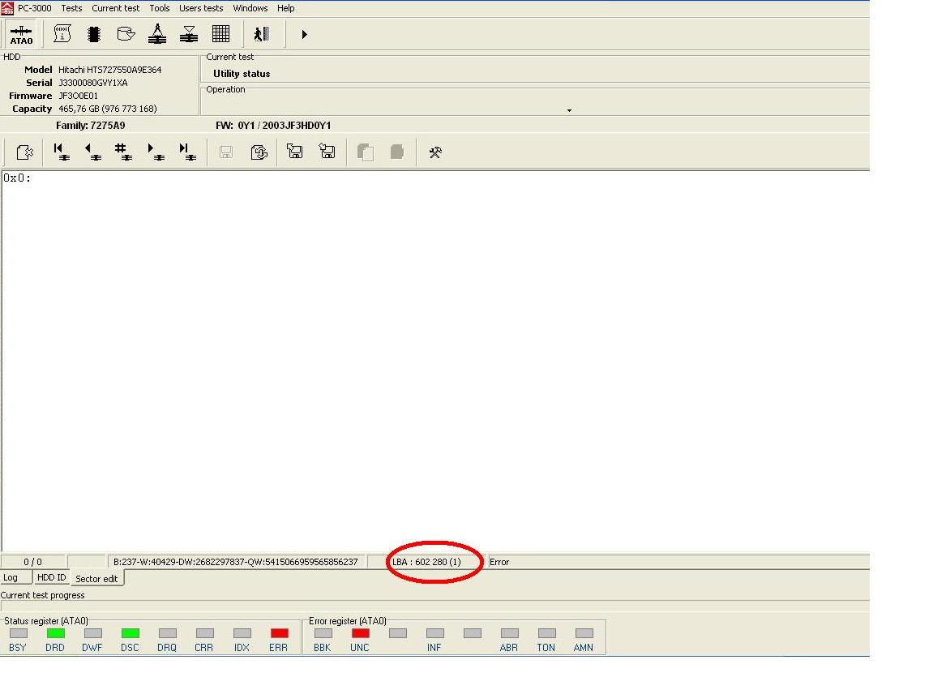The width and height of the screenshot is (933, 677).
Task: Click serial number J3300080GVY1XA
Action: click(93, 83)
